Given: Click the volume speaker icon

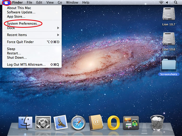Looking at the screenshot, I should click(x=167, y=2).
